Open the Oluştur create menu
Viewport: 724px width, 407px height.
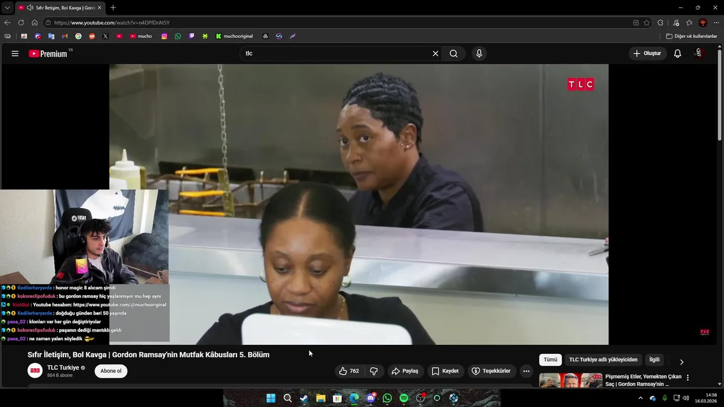pyautogui.click(x=647, y=54)
